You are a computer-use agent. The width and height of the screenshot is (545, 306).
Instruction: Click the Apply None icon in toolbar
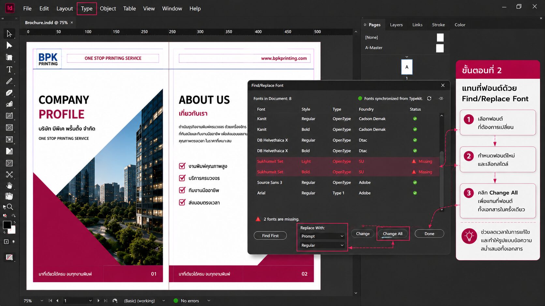pos(9,257)
